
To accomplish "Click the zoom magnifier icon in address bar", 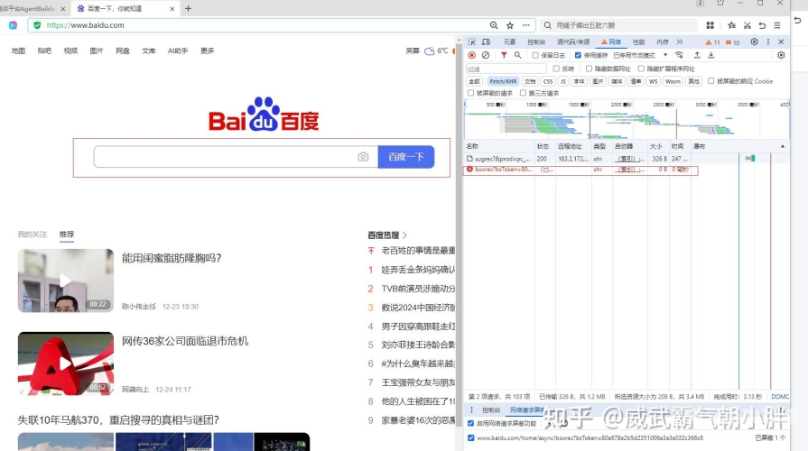I will [494, 24].
